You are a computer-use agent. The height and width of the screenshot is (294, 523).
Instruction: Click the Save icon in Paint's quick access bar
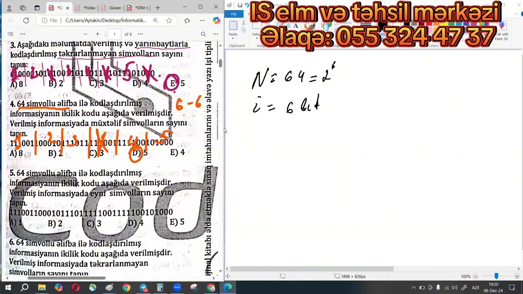[240, 5]
